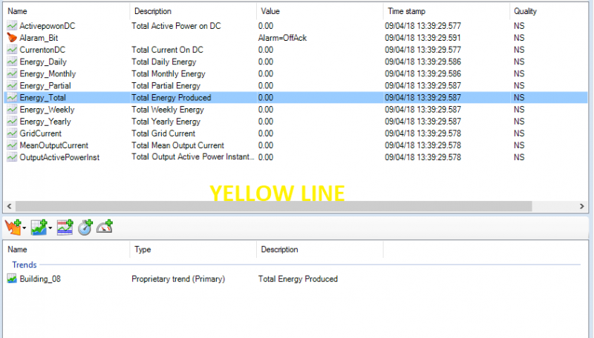The width and height of the screenshot is (594, 338).
Task: Select the Energy_Weekly row name
Action: (x=47, y=110)
